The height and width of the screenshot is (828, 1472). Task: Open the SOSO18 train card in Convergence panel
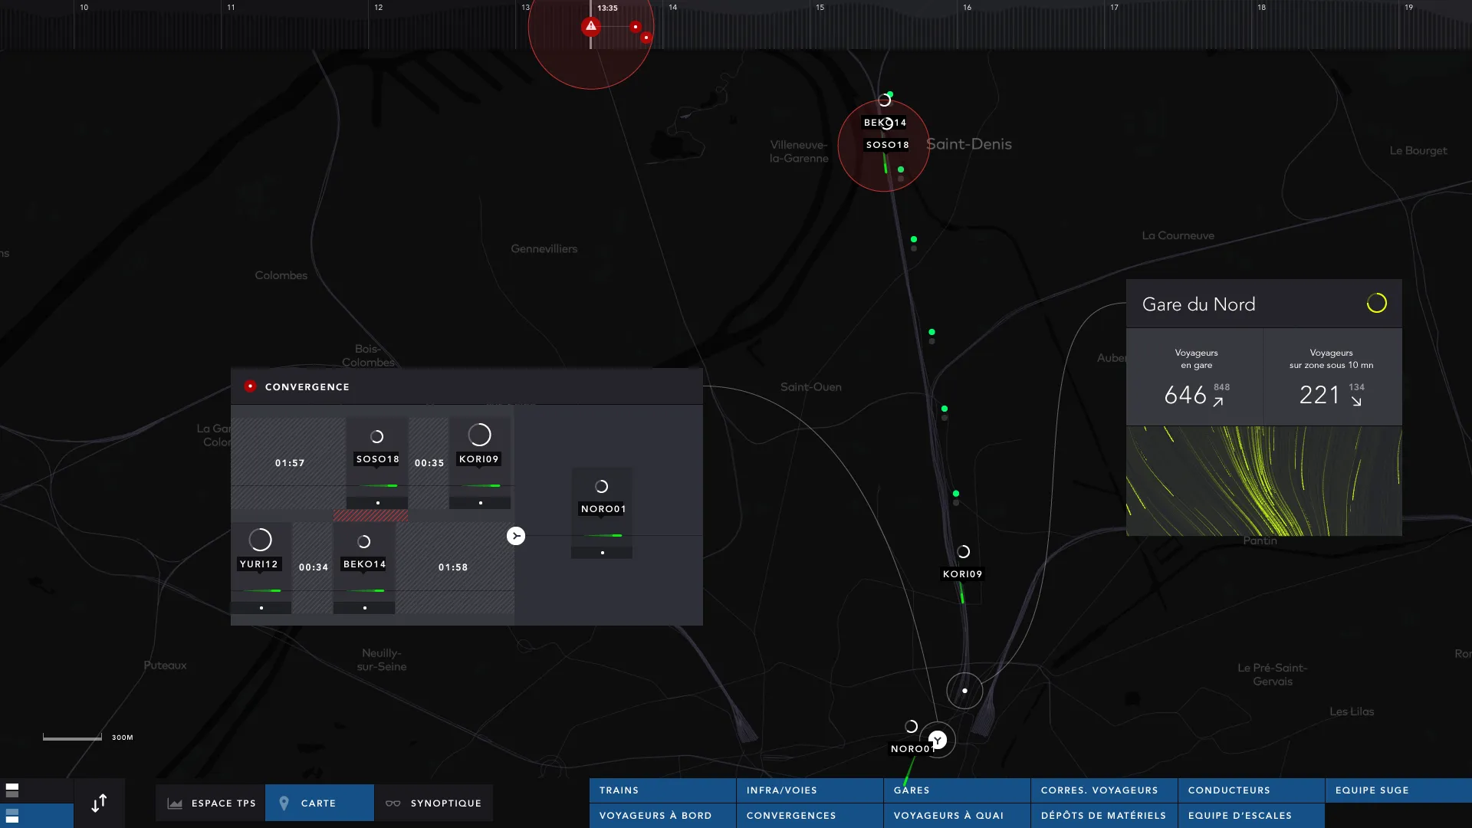point(377,458)
